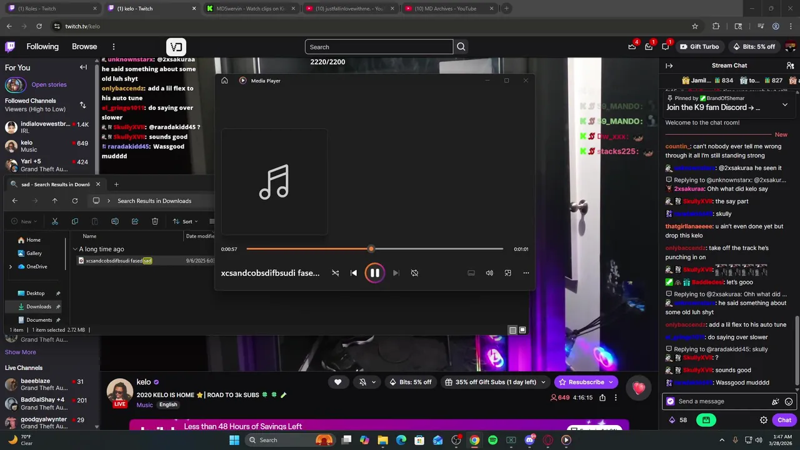Open Gift Subs options dropdown arrow

(544, 382)
